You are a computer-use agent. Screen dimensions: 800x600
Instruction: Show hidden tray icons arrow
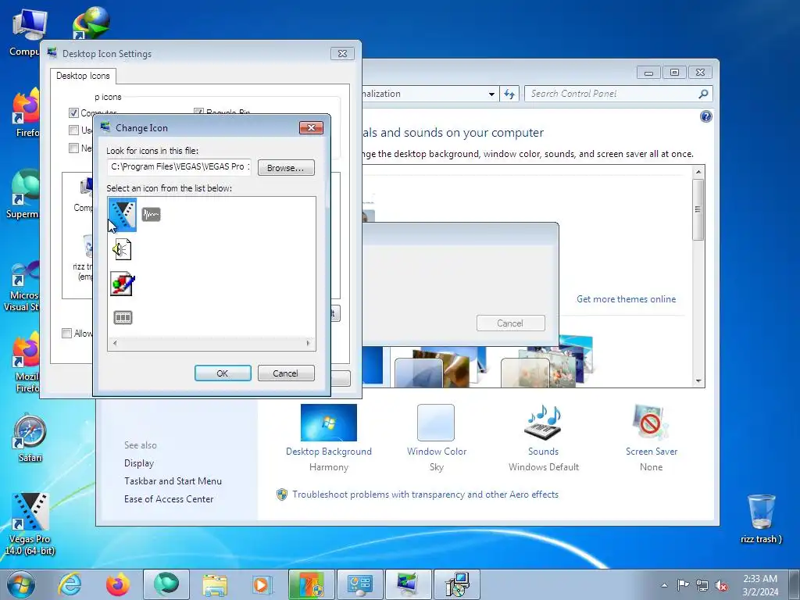[x=664, y=585]
